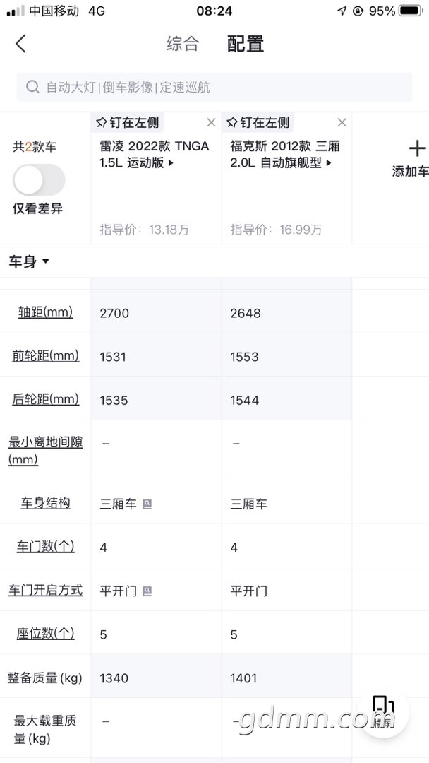The height and width of the screenshot is (763, 429).
Task: Tap 福克斯 rear track value 1544
Action: [245, 400]
